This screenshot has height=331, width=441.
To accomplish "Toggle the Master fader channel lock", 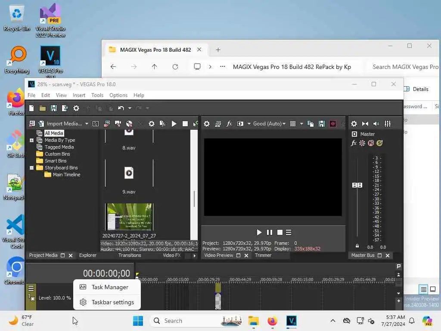I will (x=357, y=246).
